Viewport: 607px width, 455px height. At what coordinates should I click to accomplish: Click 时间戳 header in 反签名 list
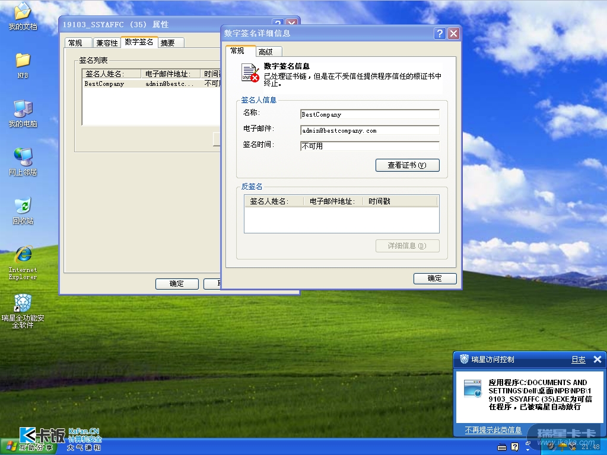coord(400,201)
